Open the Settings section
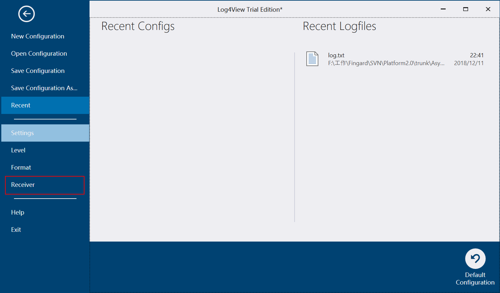500x293 pixels. point(22,133)
